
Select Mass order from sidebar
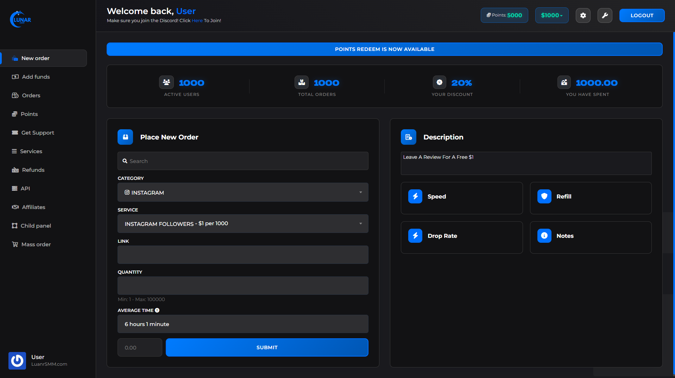(36, 245)
